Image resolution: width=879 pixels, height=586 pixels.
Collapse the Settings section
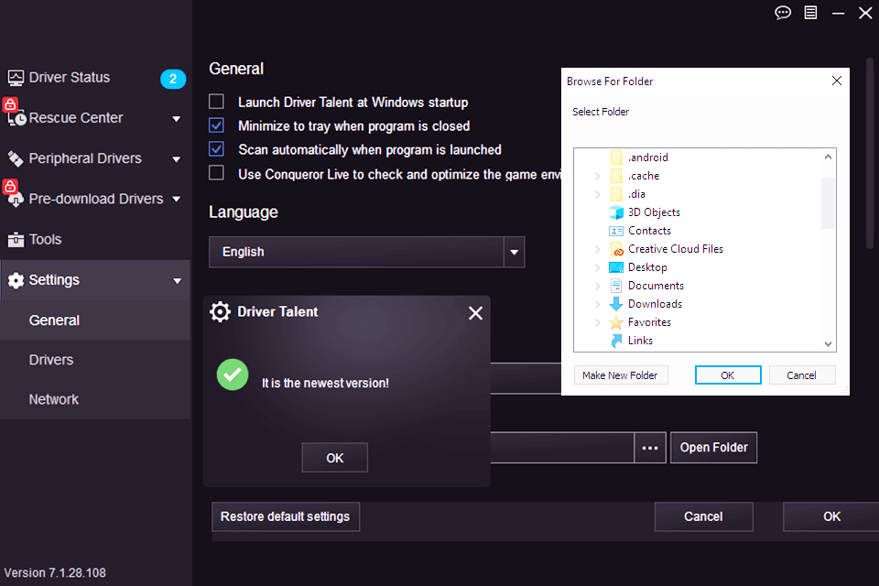point(174,280)
